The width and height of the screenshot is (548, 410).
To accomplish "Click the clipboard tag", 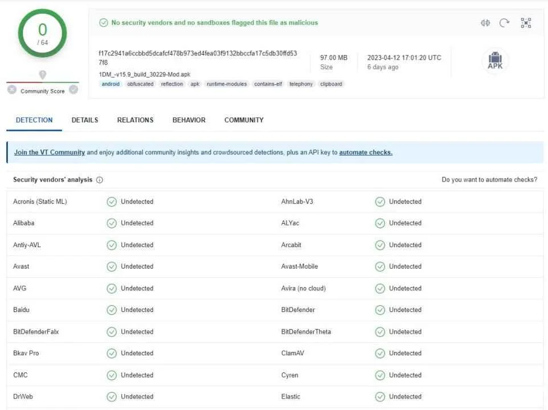I will click(331, 84).
